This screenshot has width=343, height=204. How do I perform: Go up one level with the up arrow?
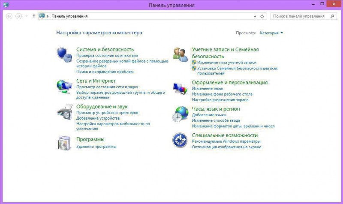34,16
